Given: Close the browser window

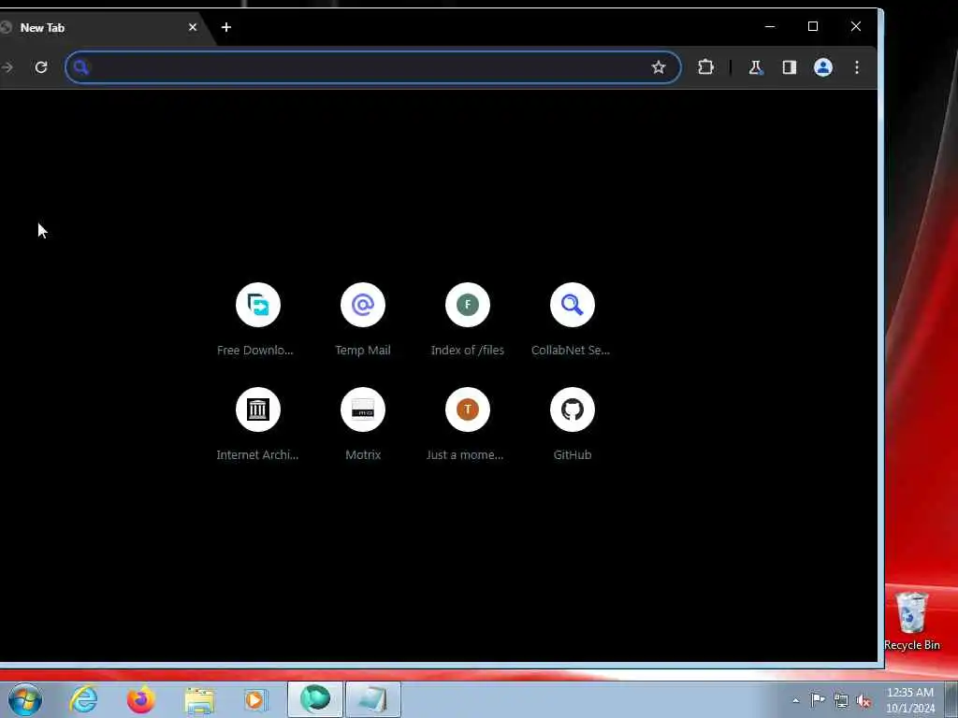Looking at the screenshot, I should 855,26.
